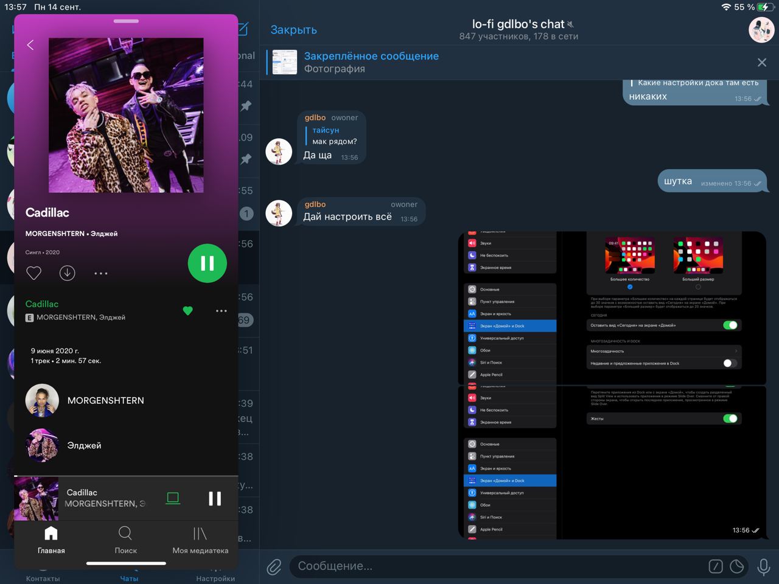Open now playing from mini player cover
The height and width of the screenshot is (584, 779).
click(37, 498)
